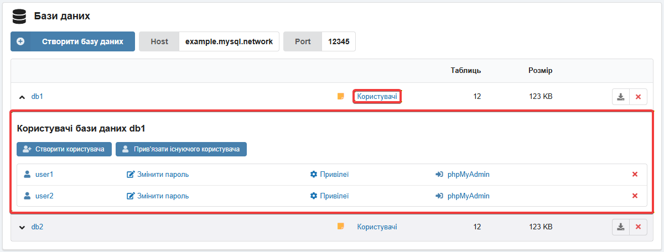Download the db2 database dump
This screenshot has width=664, height=252.
[x=621, y=227]
